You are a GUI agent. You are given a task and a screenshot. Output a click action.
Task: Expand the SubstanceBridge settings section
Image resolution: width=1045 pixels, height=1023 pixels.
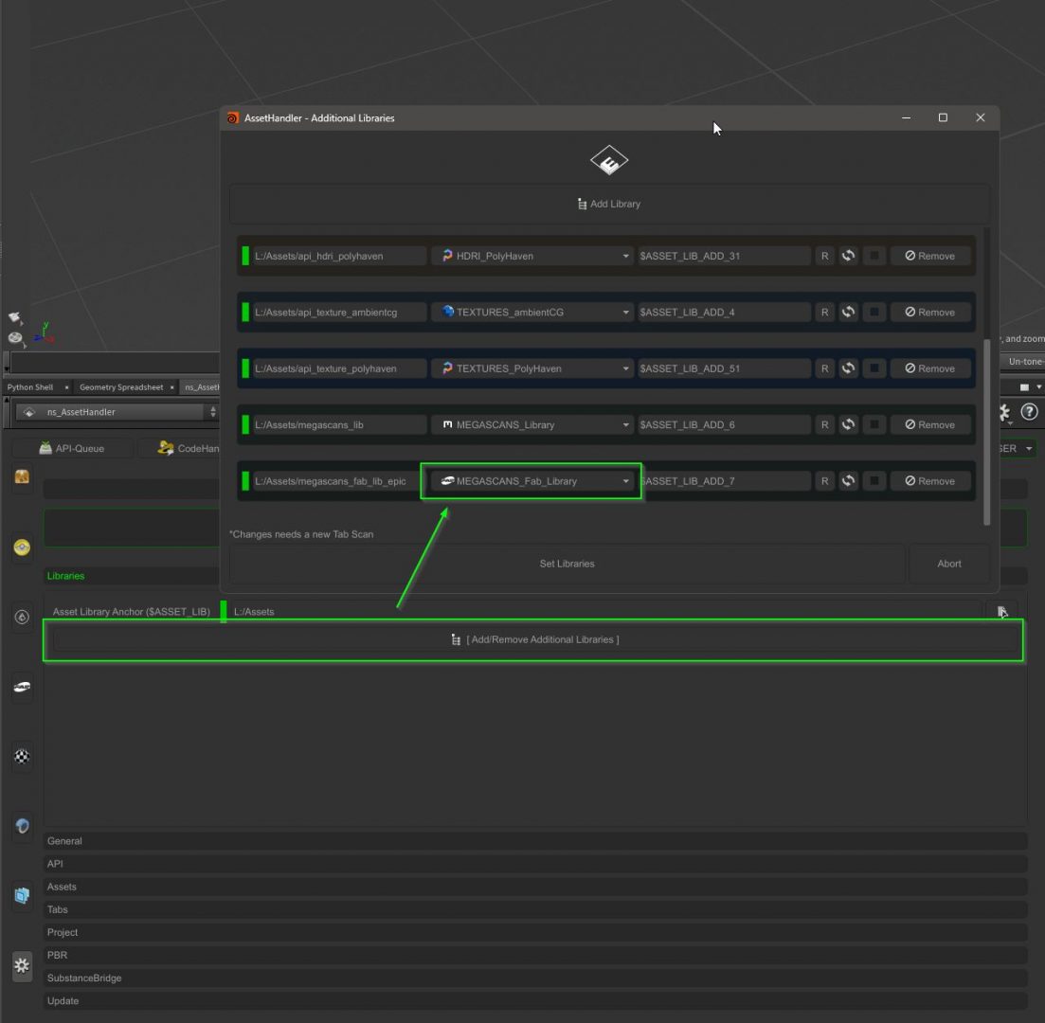535,978
